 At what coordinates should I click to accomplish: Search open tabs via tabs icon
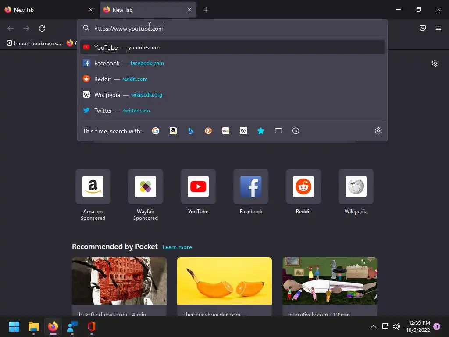(x=278, y=131)
